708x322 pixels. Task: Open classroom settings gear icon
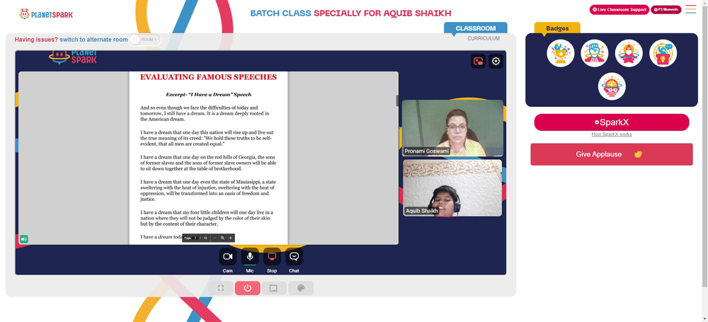496,61
